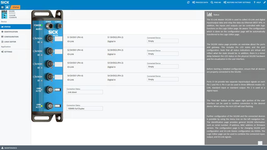Open Settings in the left navigation
Viewport: 267px width, 150px height.
coord(8,52)
